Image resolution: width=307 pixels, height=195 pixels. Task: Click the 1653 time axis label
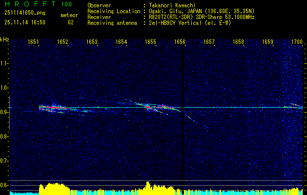[x=92, y=42]
